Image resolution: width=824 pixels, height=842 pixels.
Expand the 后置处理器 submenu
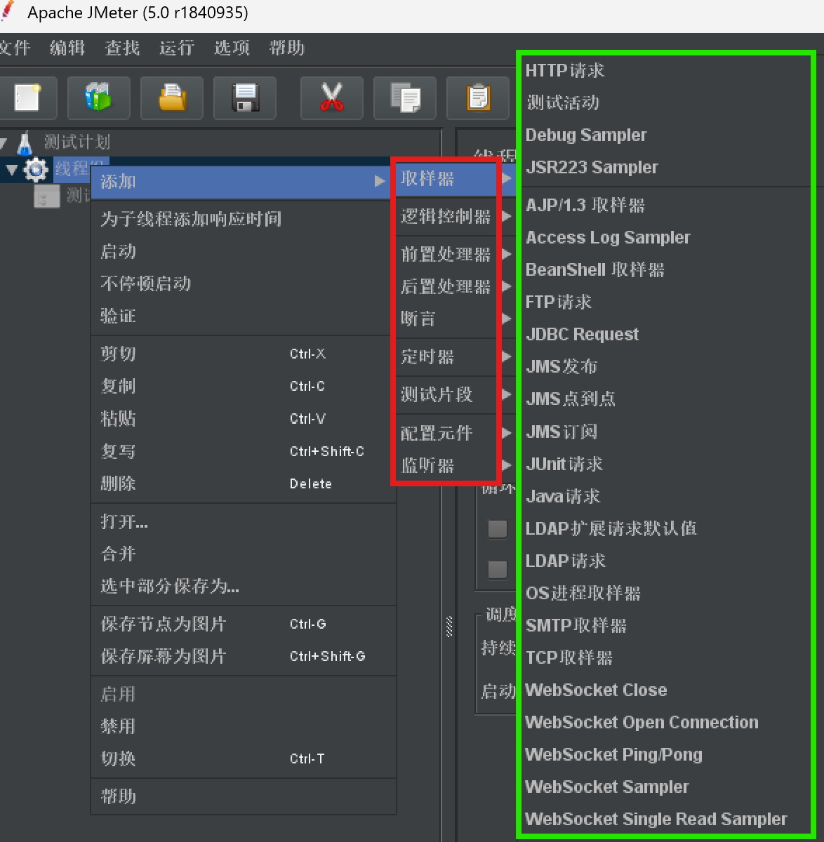pyautogui.click(x=453, y=287)
